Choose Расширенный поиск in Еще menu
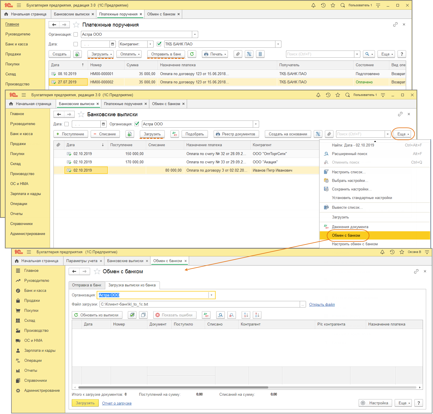Viewport: 433px width, 414px height. 375,154
